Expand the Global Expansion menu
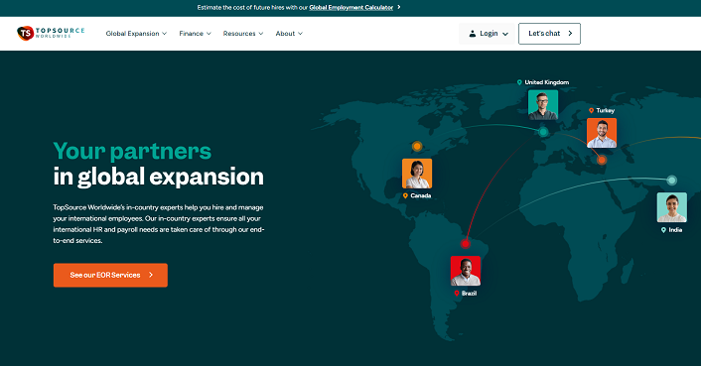This screenshot has height=366, width=701. coord(136,34)
